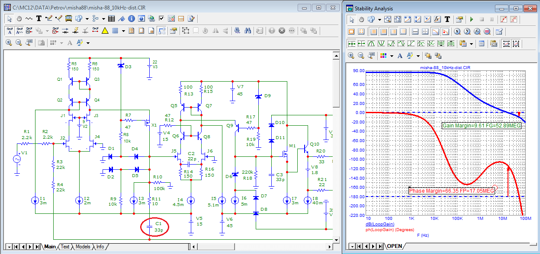Select the Pan hand tool in Stability Analysis

tap(362, 19)
